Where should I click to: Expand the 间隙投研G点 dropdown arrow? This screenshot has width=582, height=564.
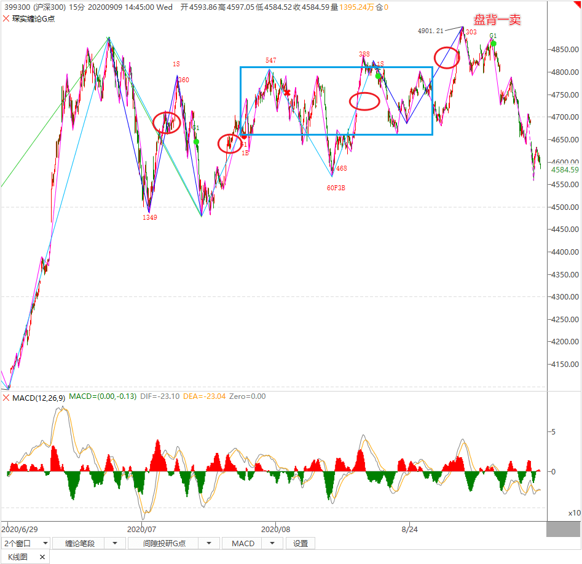coord(209,543)
